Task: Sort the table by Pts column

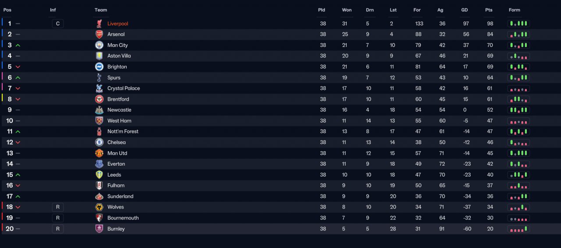Action: 489,10
